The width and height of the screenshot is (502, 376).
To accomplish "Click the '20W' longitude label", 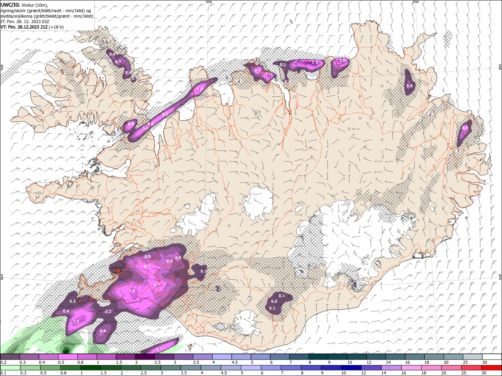I will [x=209, y=2].
